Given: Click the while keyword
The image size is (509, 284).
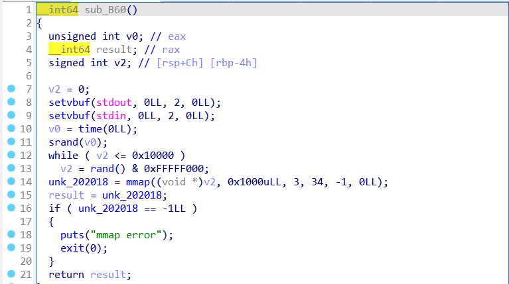Looking at the screenshot, I should (64, 156).
